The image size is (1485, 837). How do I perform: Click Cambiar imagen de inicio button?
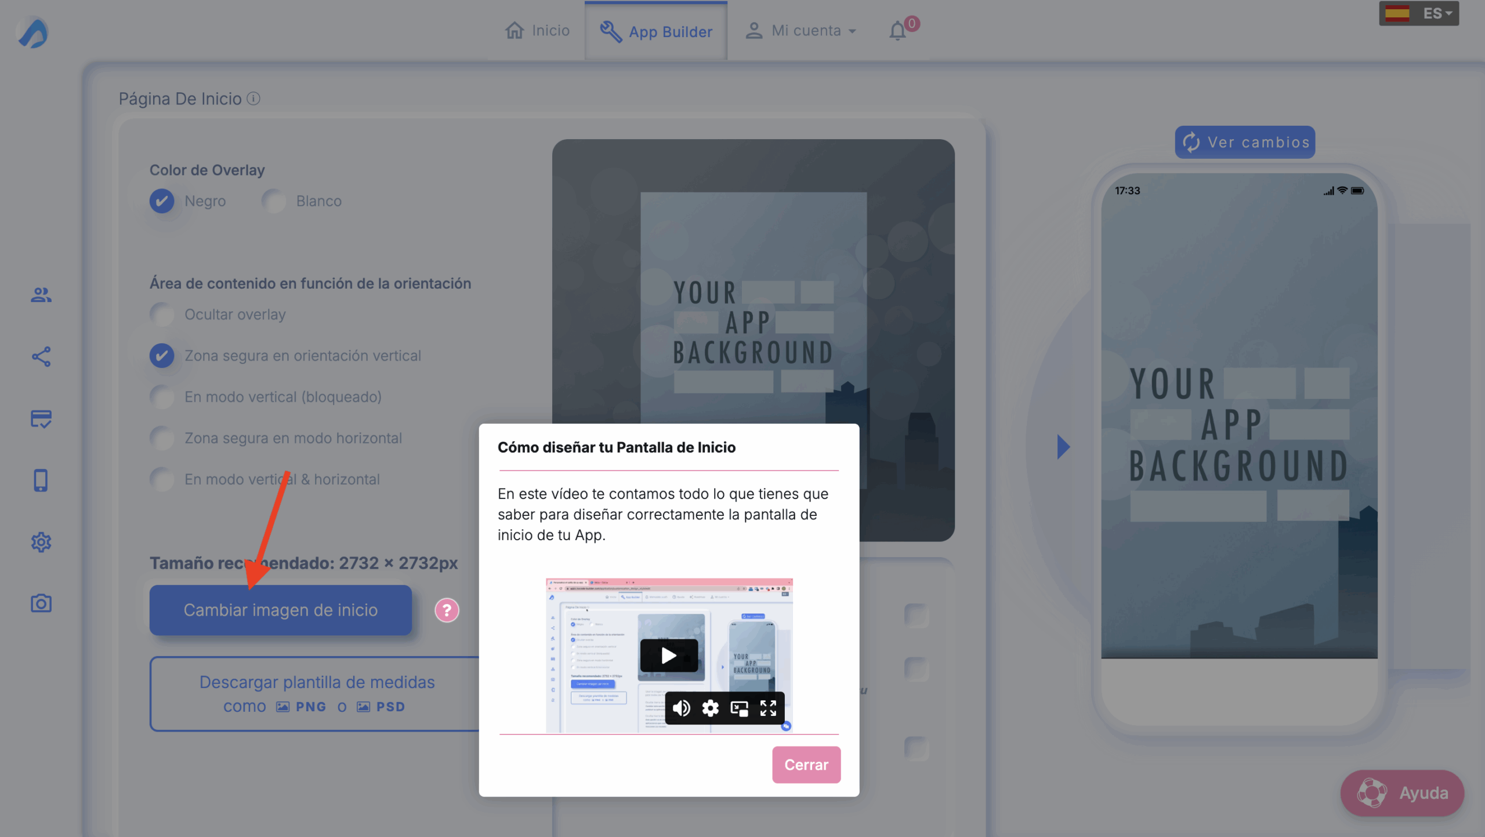[x=281, y=610]
